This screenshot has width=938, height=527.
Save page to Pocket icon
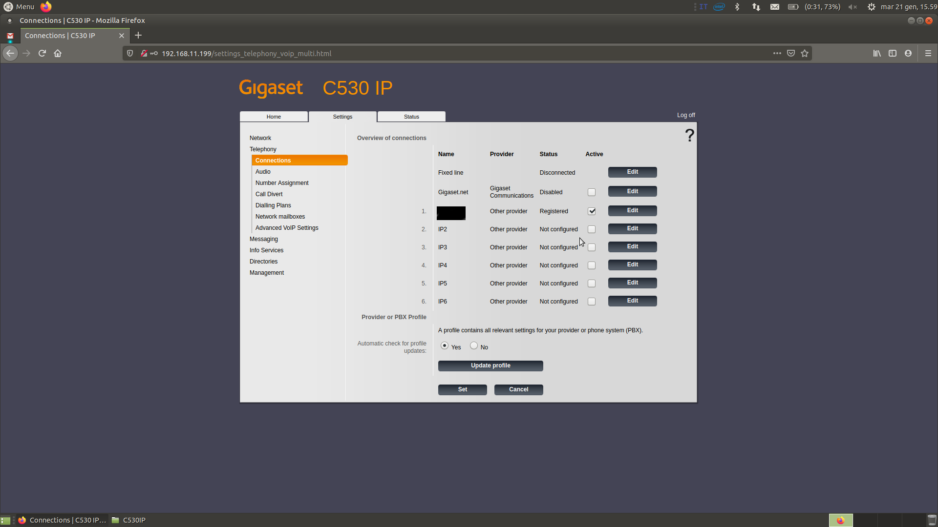click(791, 53)
